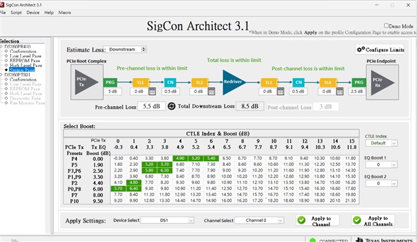Click the Tx PKG 5 dB loss field
Viewport: 417px width, 242px height.
[113, 91]
